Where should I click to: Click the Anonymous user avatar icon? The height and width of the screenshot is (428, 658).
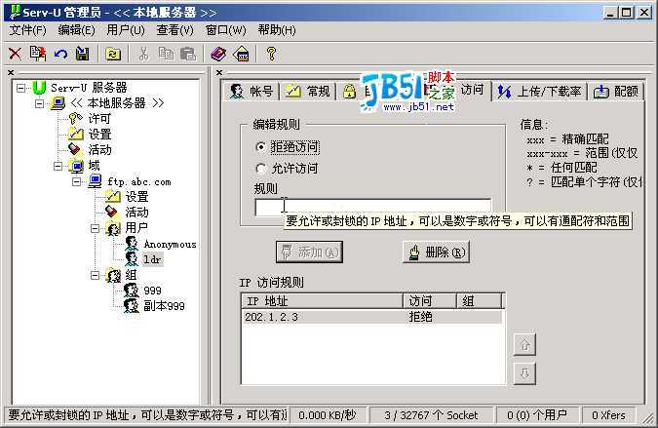(x=132, y=244)
